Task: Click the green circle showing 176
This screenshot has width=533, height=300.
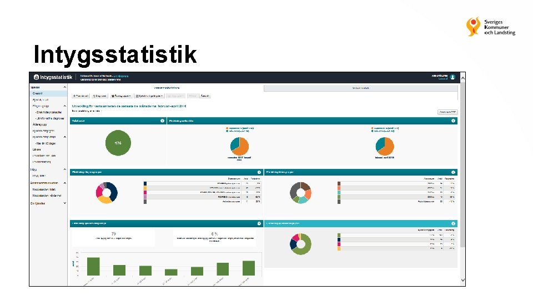Action: coord(118,143)
